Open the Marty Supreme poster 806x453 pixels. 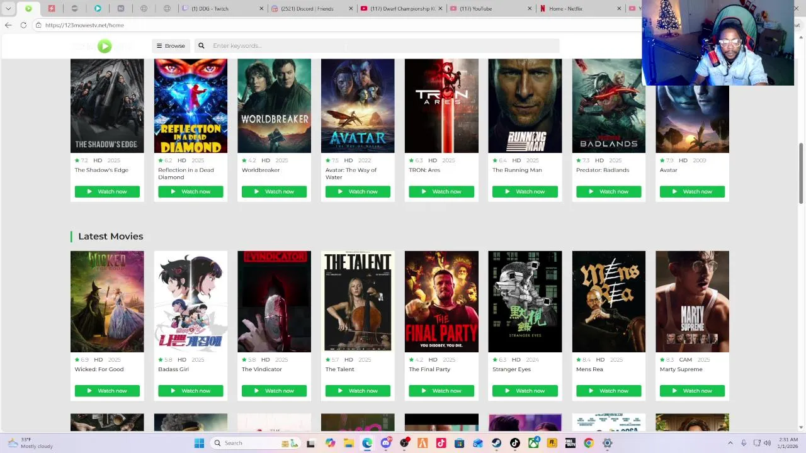(x=692, y=301)
